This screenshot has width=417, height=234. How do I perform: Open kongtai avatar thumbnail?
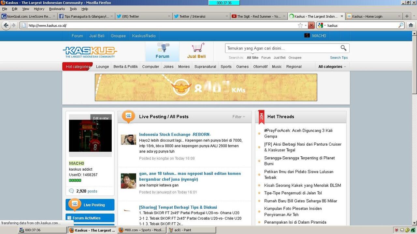(128, 139)
